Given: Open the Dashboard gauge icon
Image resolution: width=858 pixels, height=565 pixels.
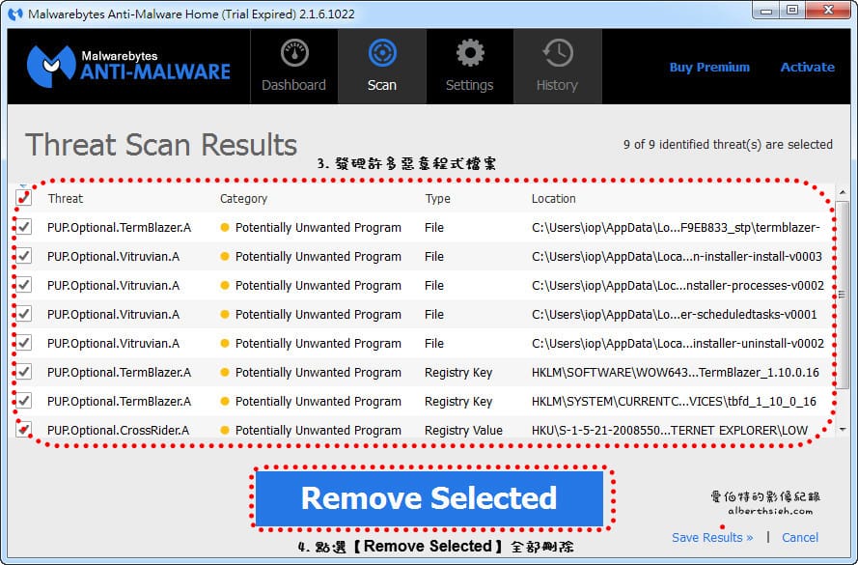Looking at the screenshot, I should pyautogui.click(x=294, y=54).
